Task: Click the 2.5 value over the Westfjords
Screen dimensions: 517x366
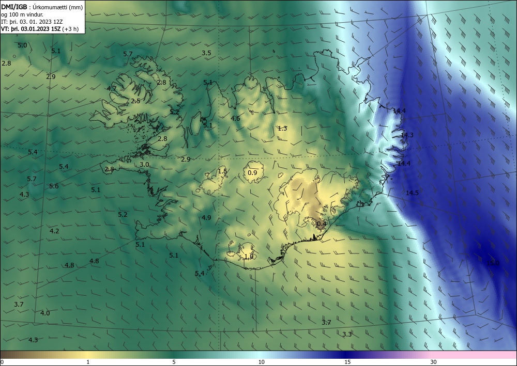Action: point(135,101)
